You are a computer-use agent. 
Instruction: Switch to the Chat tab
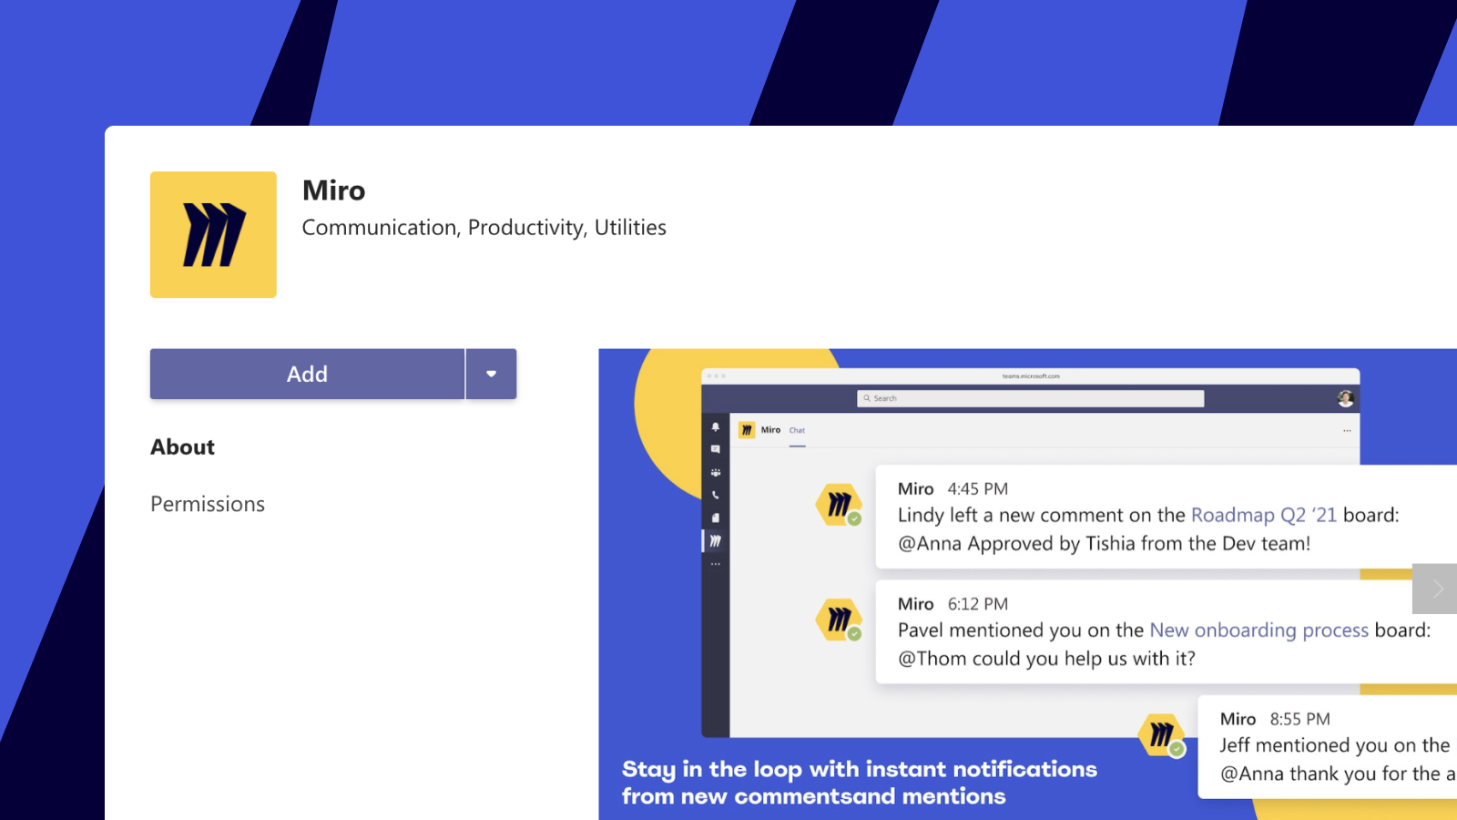pyautogui.click(x=797, y=430)
